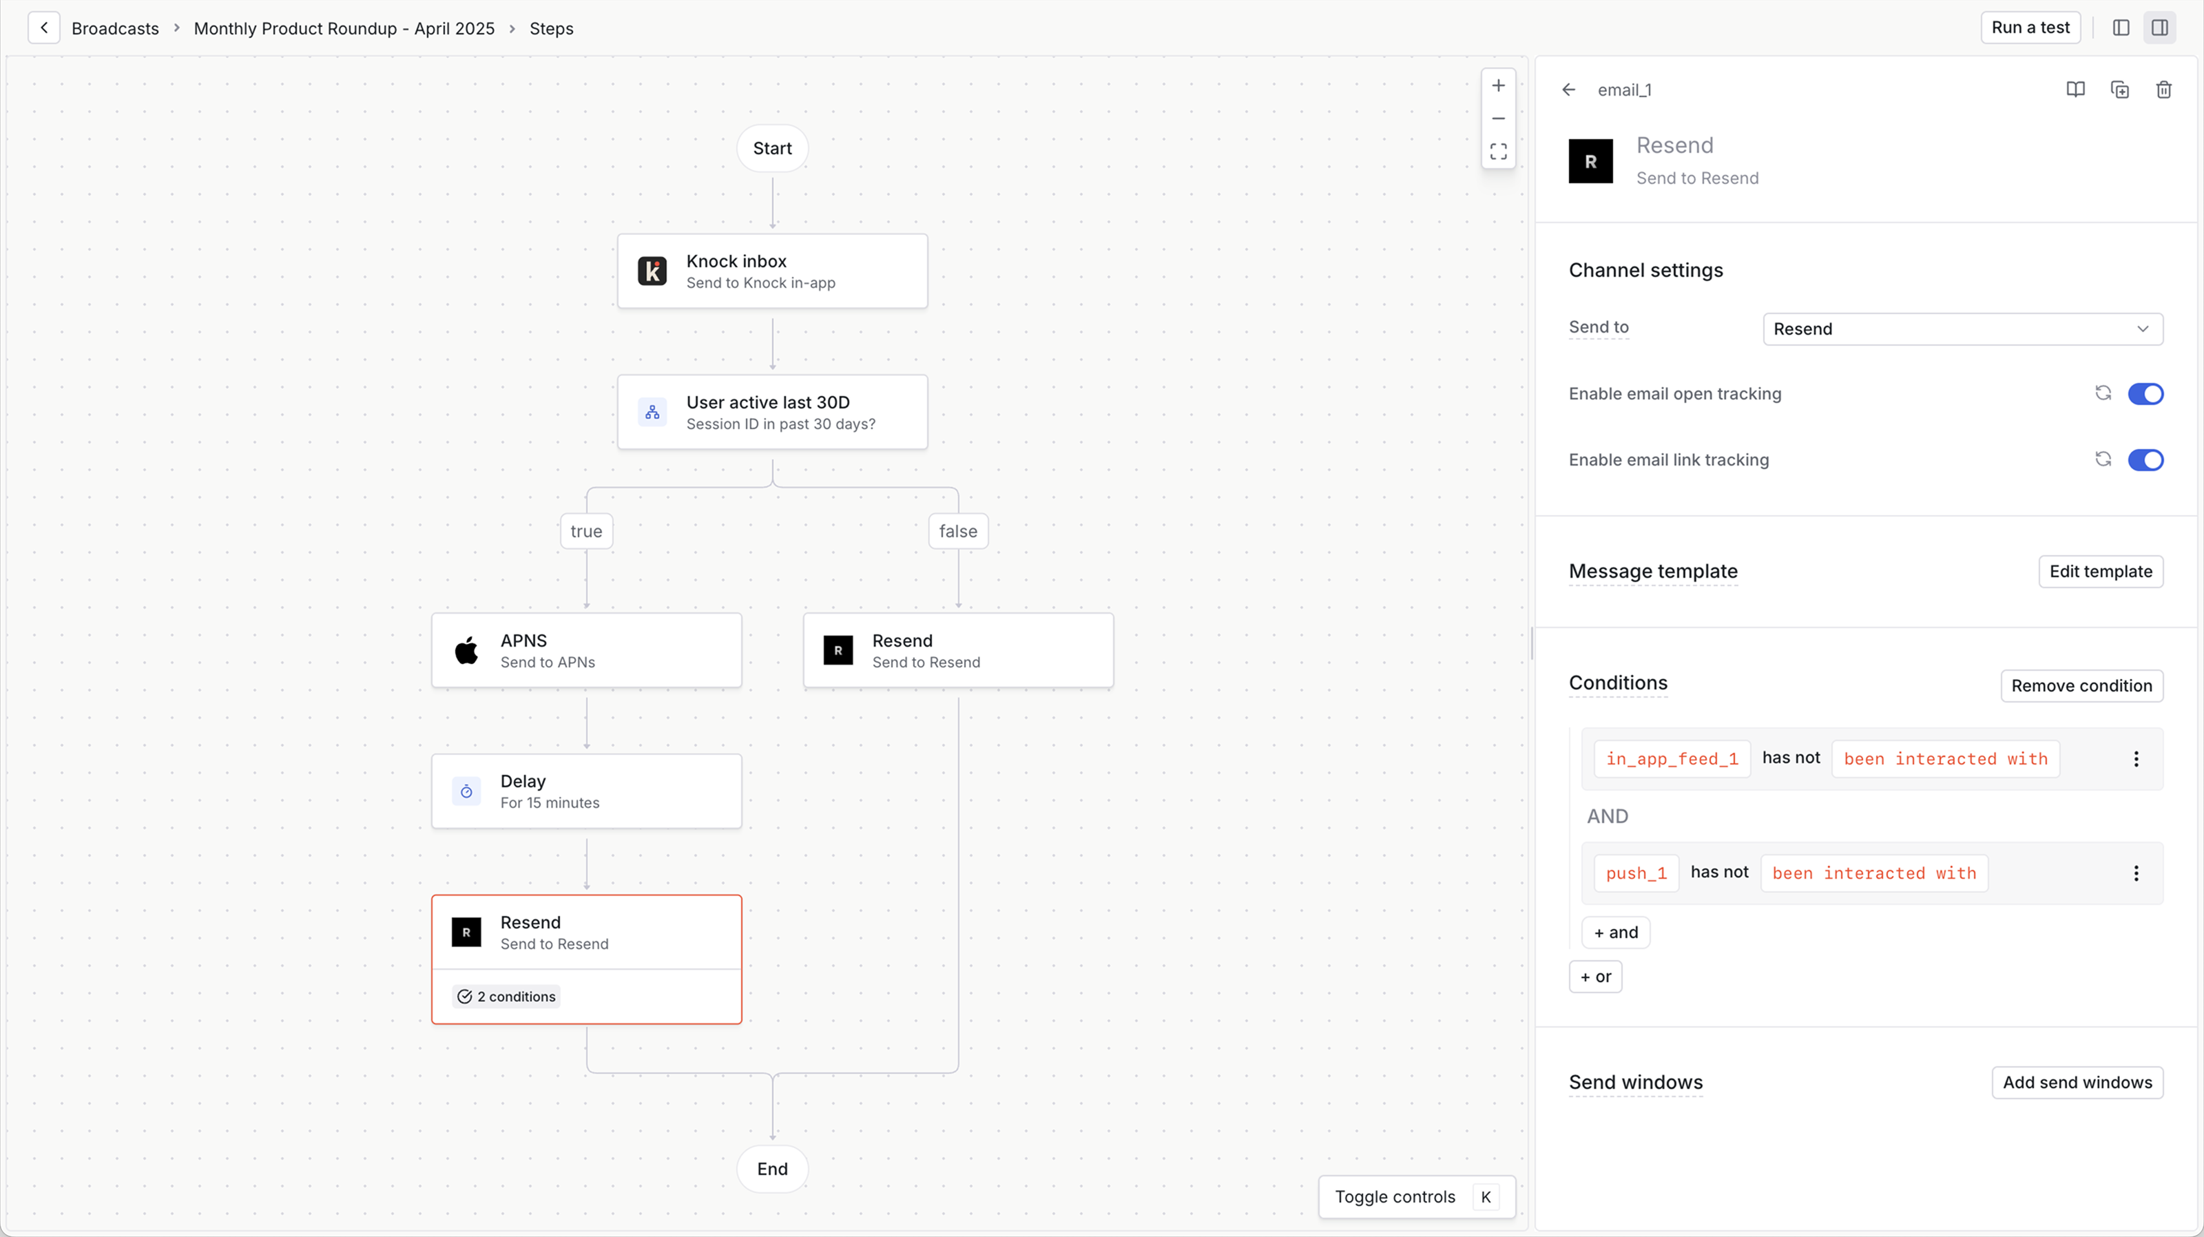The height and width of the screenshot is (1237, 2204).
Task: Open the email_1 documentation book icon
Action: (2075, 89)
